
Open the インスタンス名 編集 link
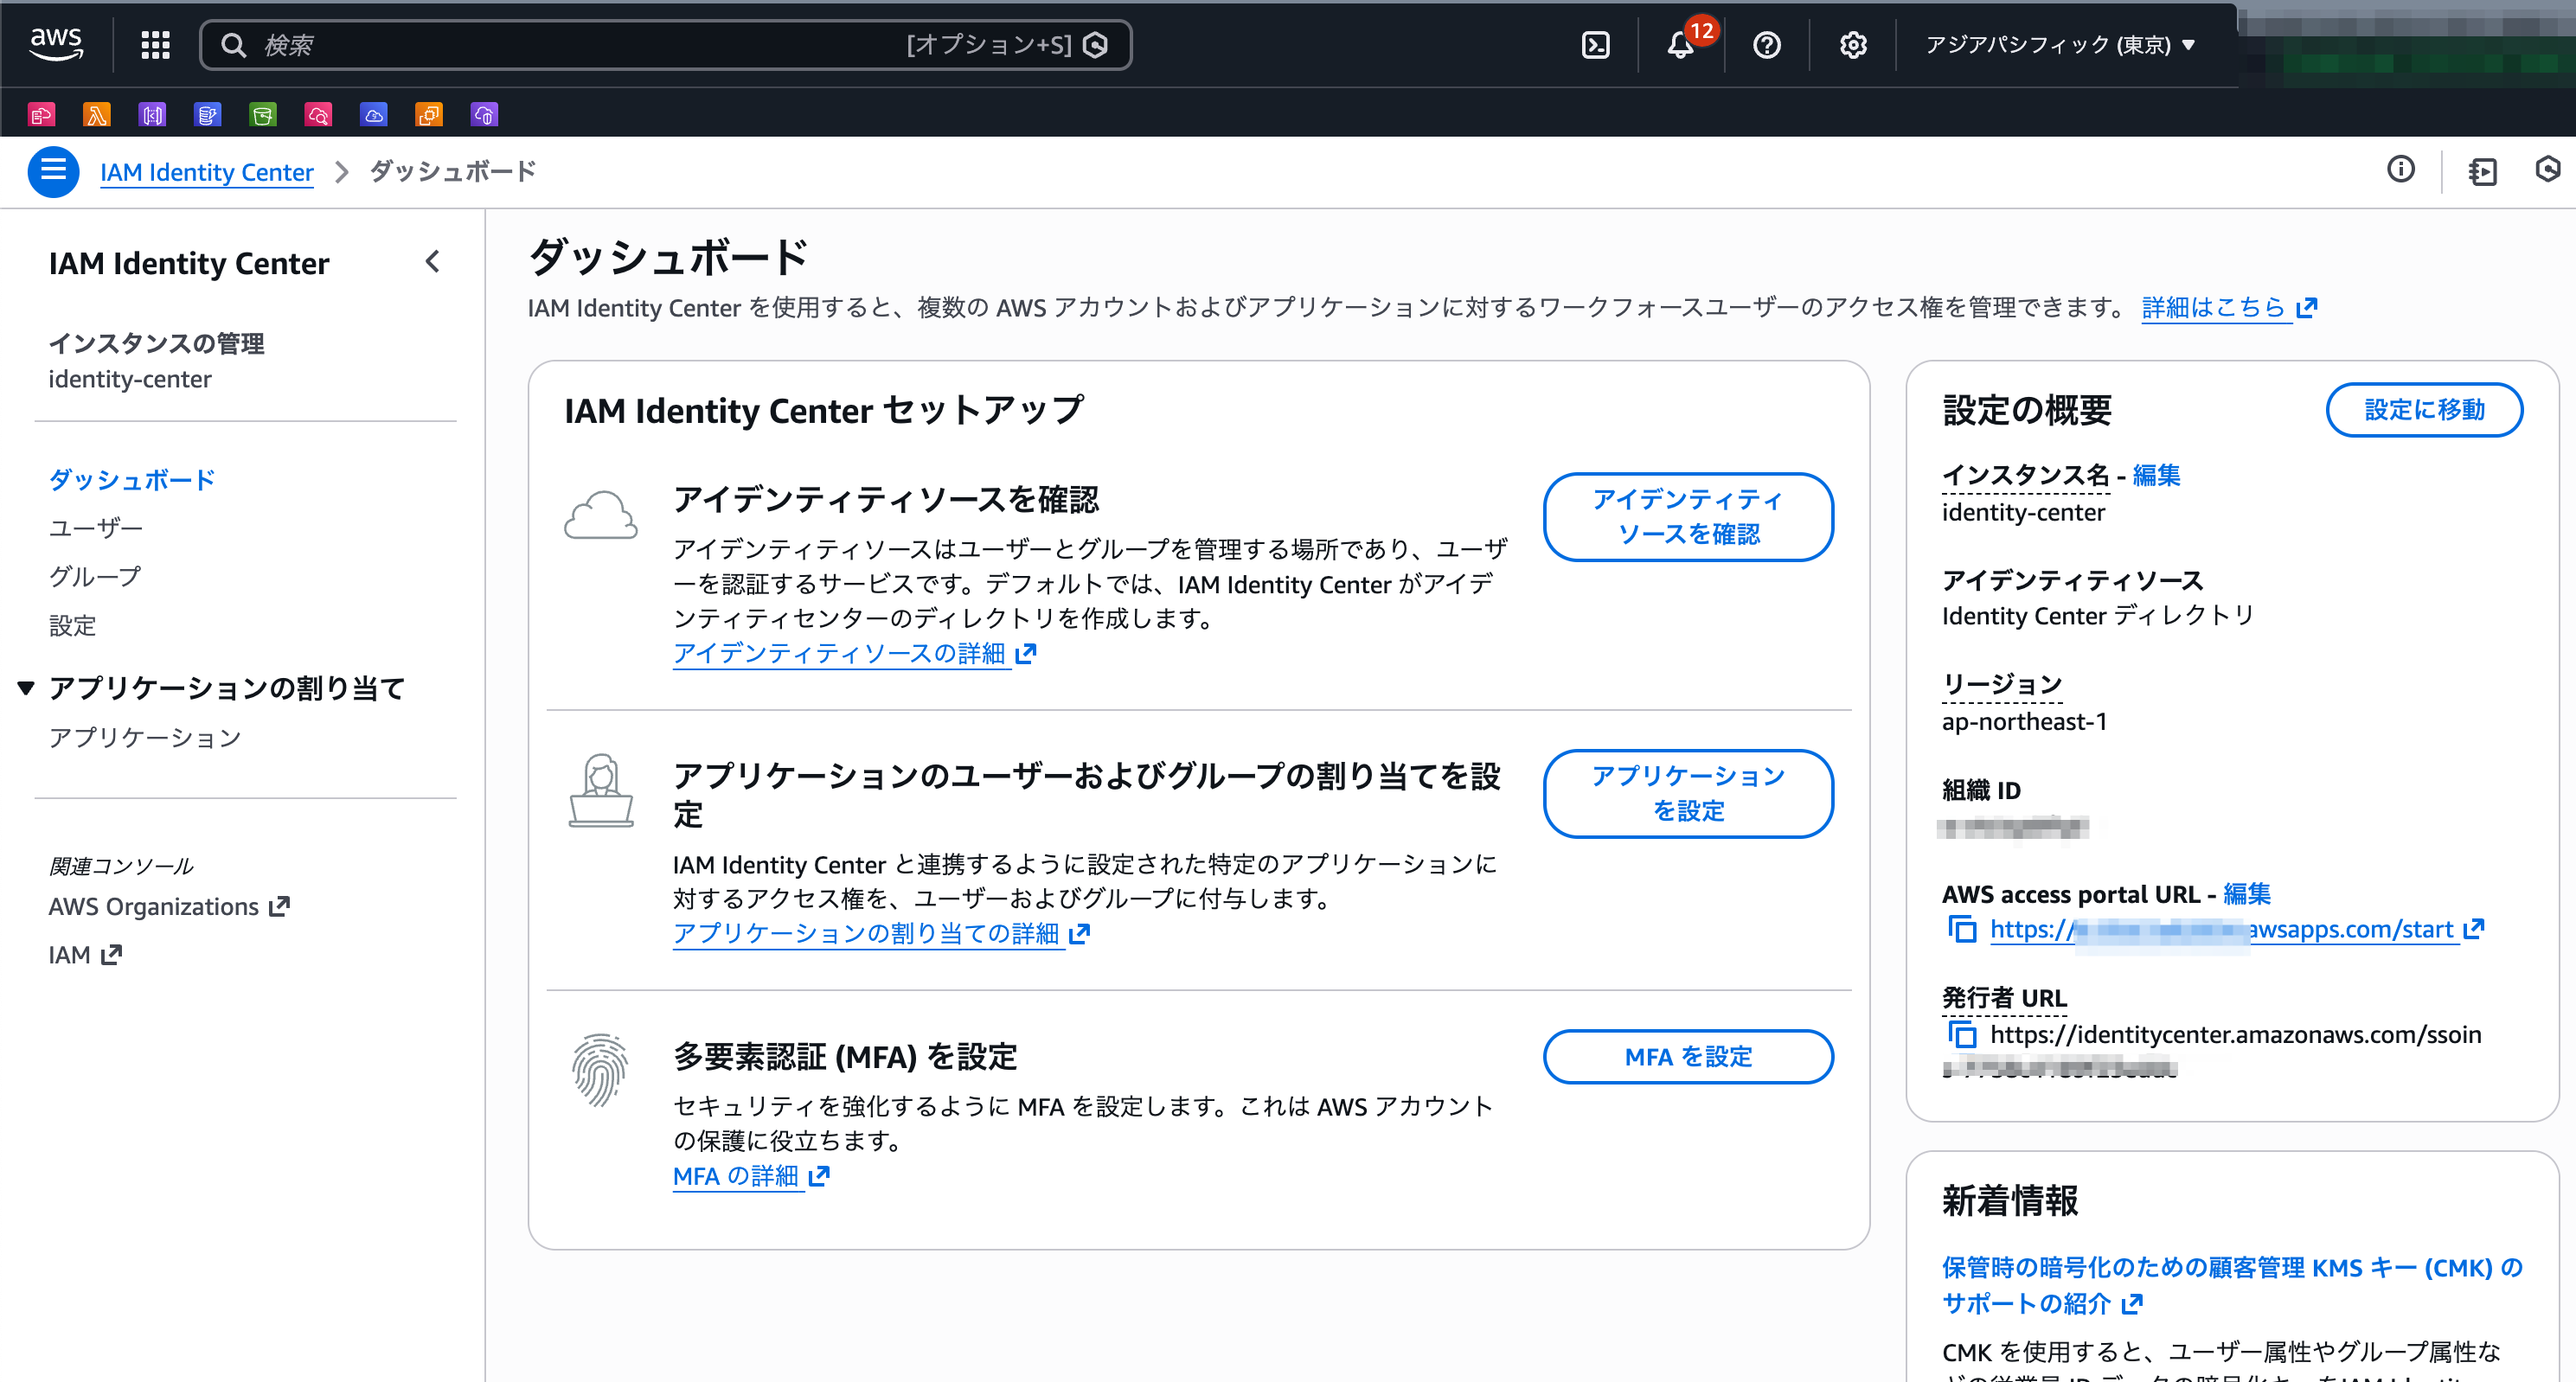click(2156, 475)
